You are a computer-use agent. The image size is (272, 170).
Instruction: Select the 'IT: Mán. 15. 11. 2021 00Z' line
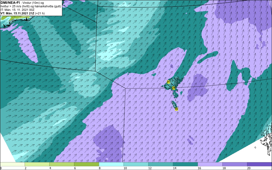click(x=17, y=10)
